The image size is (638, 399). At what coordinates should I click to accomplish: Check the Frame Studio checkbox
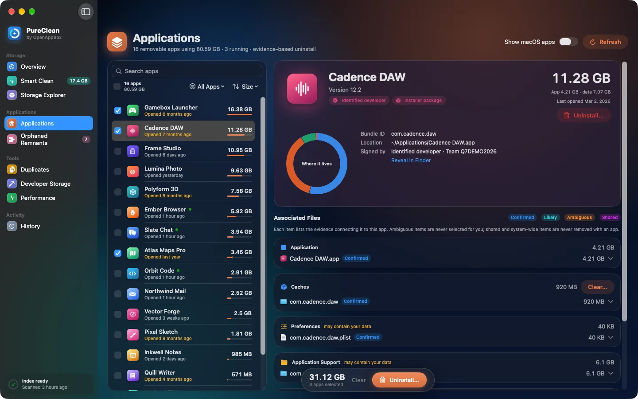118,151
